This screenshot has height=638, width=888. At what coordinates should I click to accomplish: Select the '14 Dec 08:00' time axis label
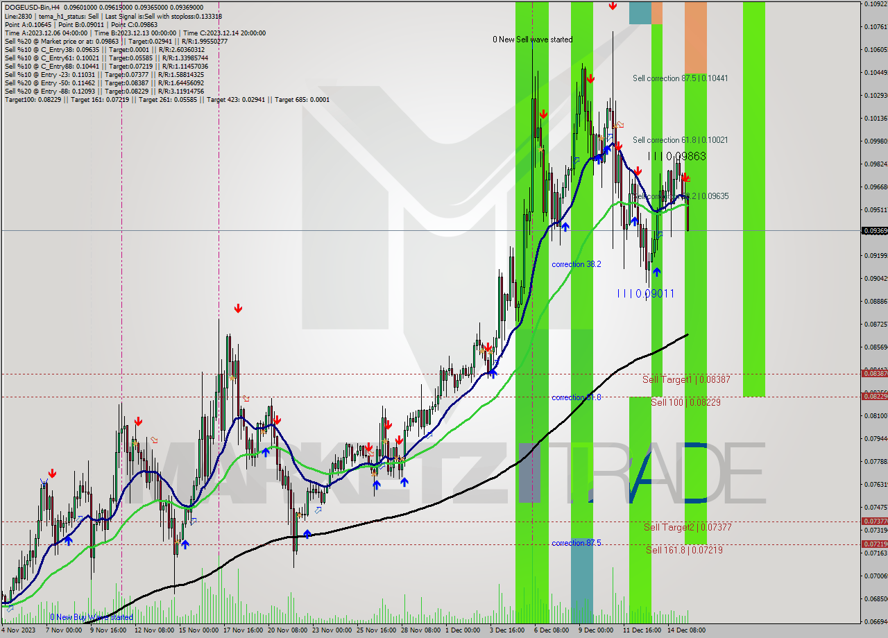pos(686,630)
